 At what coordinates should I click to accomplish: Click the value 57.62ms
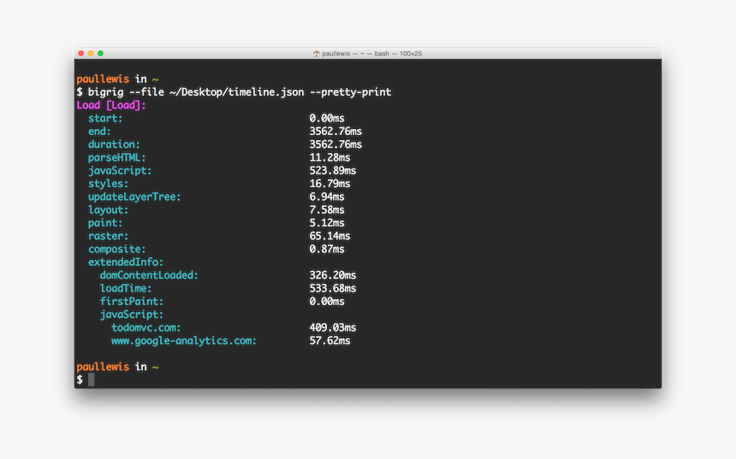point(329,341)
